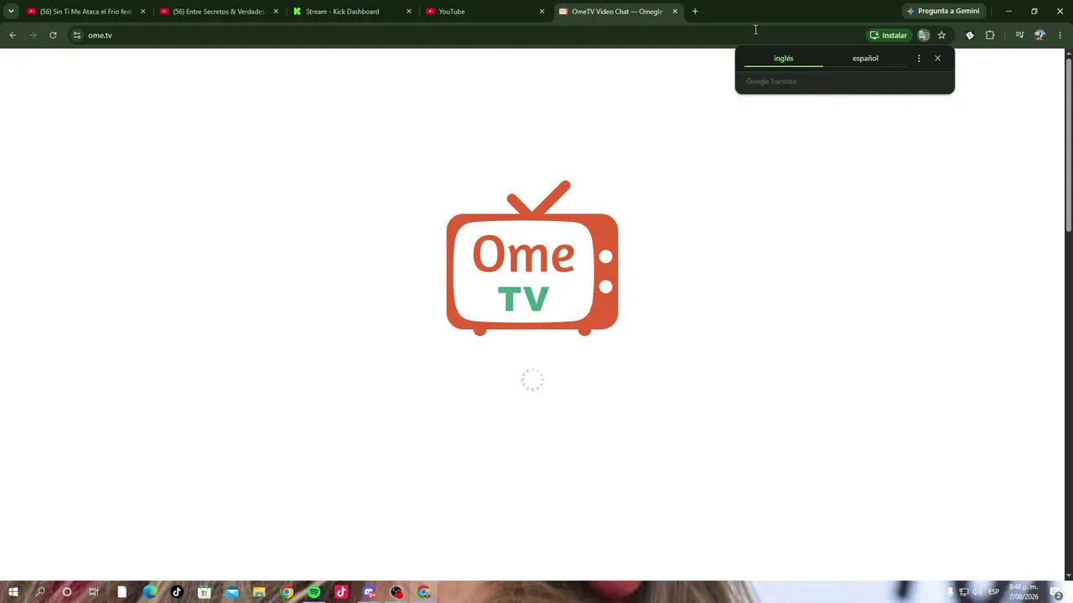Close the Google Translate popup
Image resolution: width=1073 pixels, height=603 pixels.
click(937, 59)
